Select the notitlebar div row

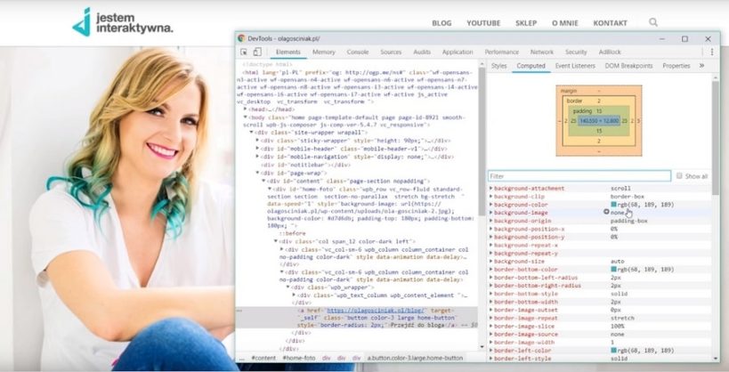pos(305,165)
